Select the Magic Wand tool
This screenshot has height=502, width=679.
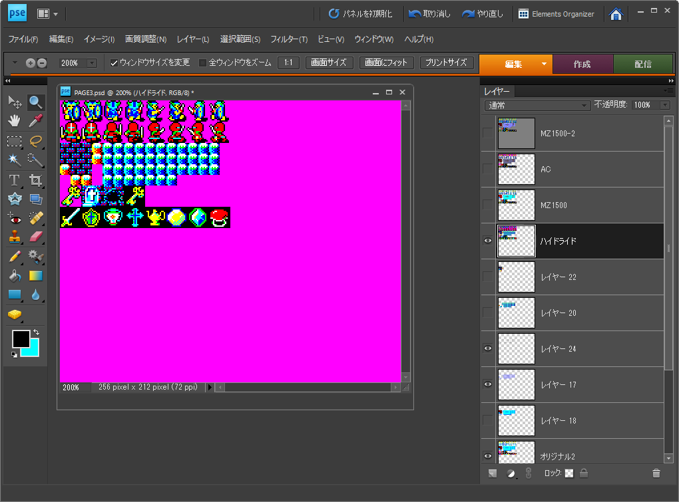point(15,160)
